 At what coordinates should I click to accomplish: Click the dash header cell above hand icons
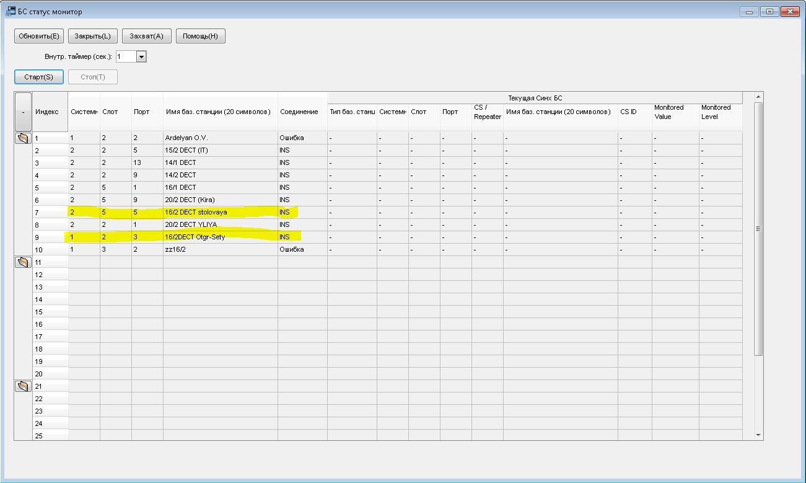point(23,112)
